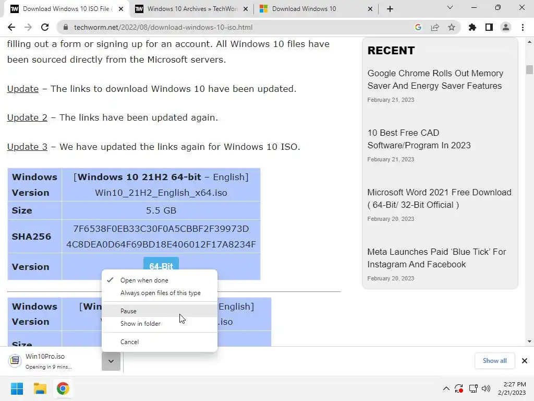Click the Win10_21H2_English_x64.iso filename text
This screenshot has width=534, height=401.
161,193
